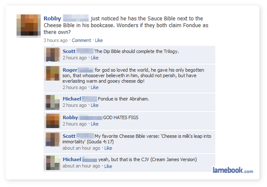This screenshot has height=187, width=267.
Task: Open Robby's avatar on GOD HATES FIGS comment
Action: pyautogui.click(x=53, y=121)
